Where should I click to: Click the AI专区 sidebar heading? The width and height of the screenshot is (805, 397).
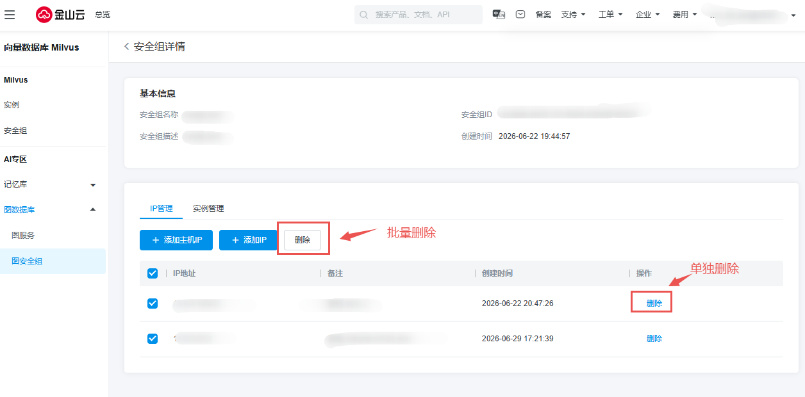click(x=15, y=159)
